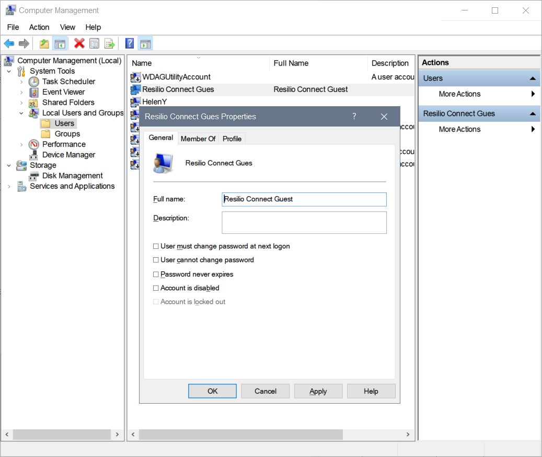Screen dimensions: 542x457
Task: Select the WDAGUtilityAccount user entry
Action: (176, 77)
